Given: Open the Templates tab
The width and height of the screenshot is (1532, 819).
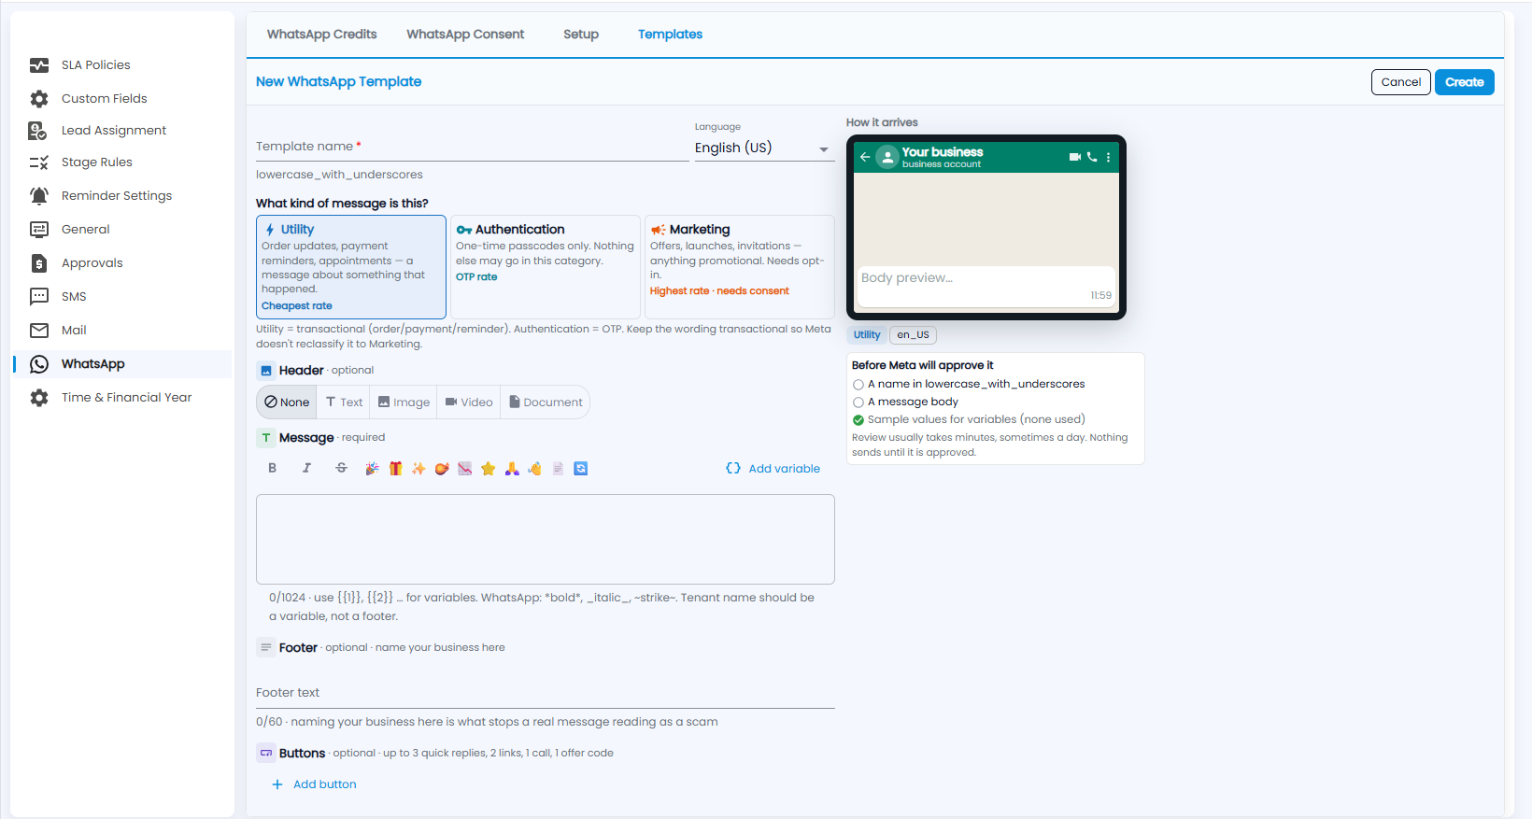Looking at the screenshot, I should tap(670, 35).
